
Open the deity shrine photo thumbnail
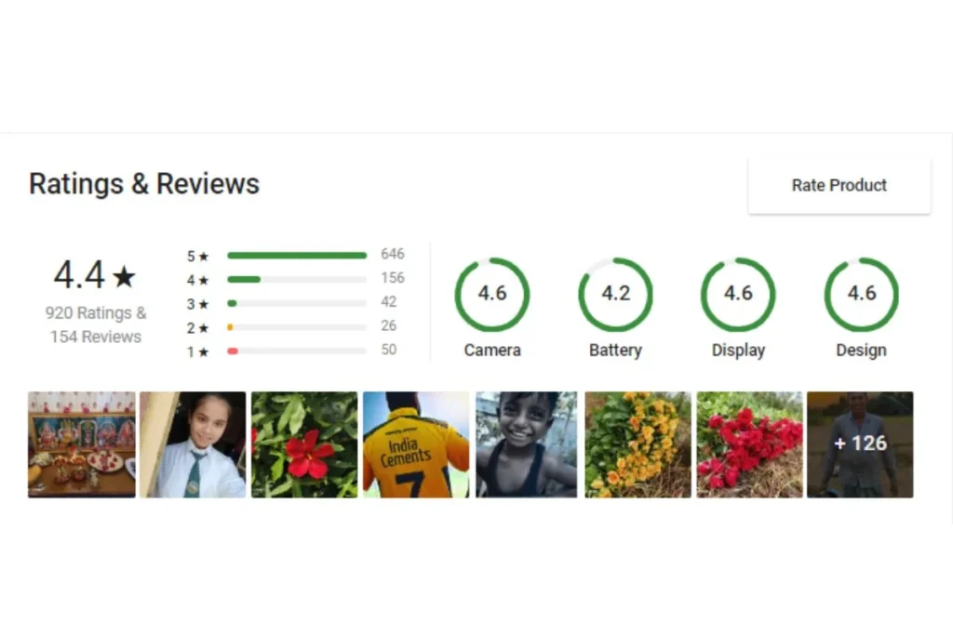click(x=82, y=444)
